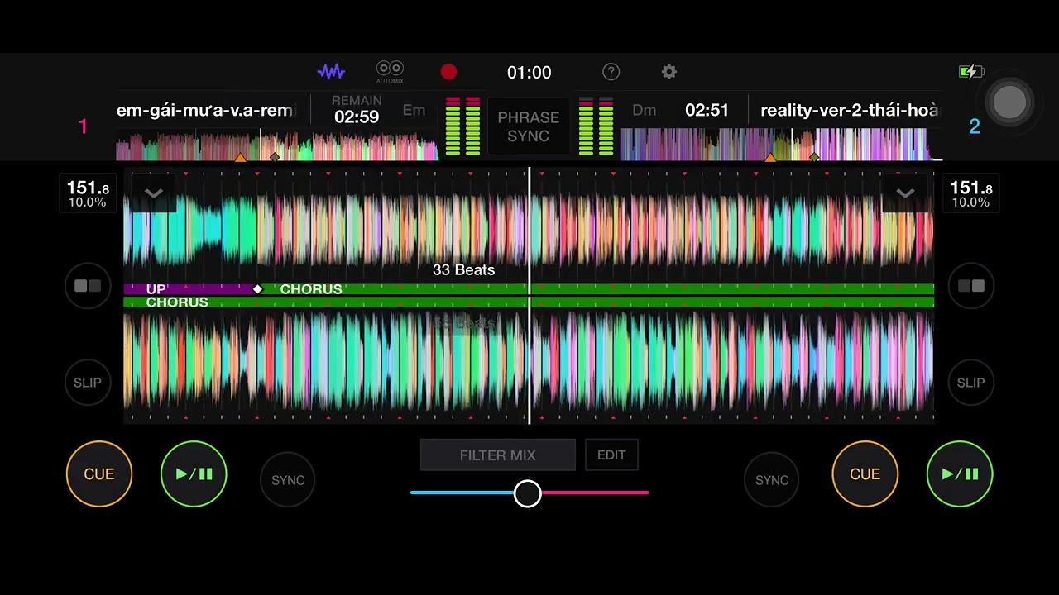The image size is (1059, 595).
Task: Click deck 1 tempo 151.8 BPM display
Action: 88,193
